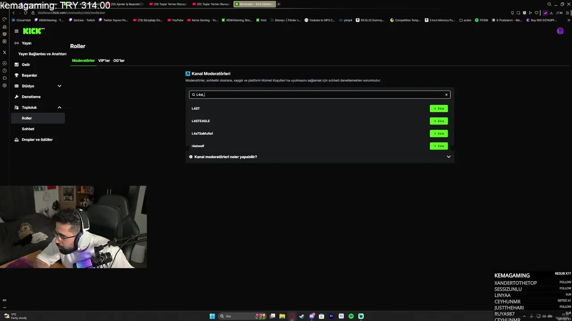572x321 pixels.
Task: Open Spotify from the taskbar
Action: (x=351, y=316)
